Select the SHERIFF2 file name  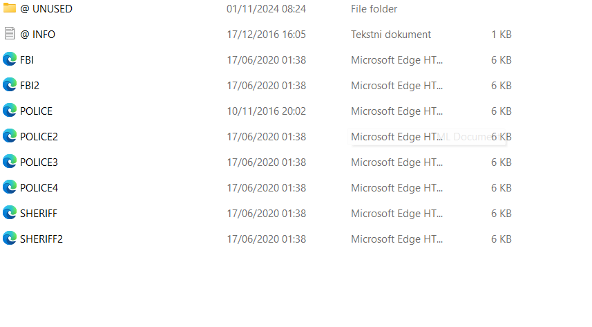pyautogui.click(x=41, y=239)
